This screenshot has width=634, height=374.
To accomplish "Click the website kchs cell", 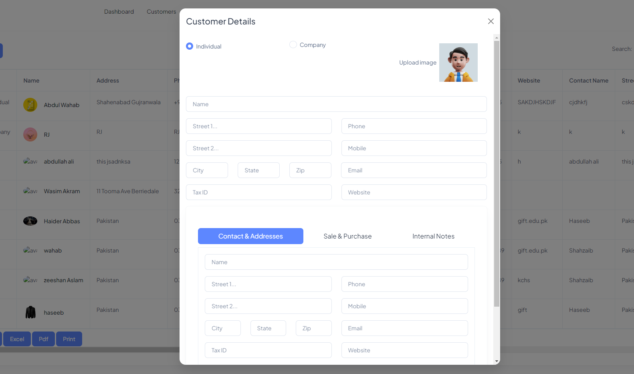I will click(524, 280).
